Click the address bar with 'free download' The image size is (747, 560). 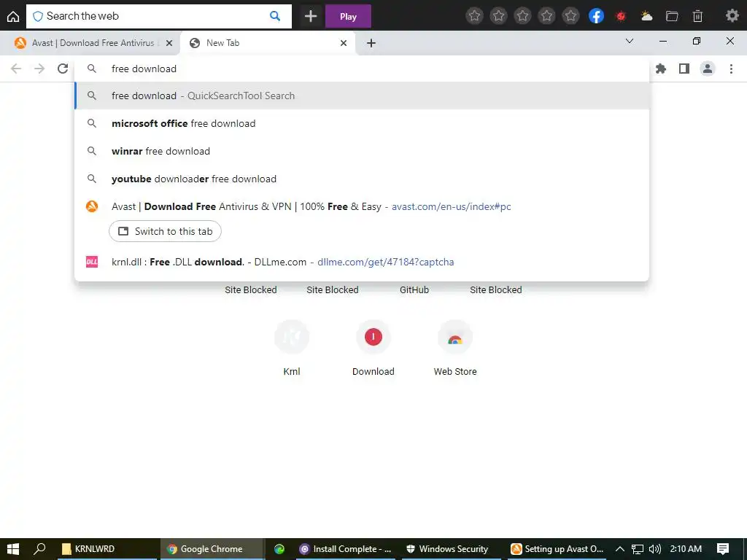362,69
